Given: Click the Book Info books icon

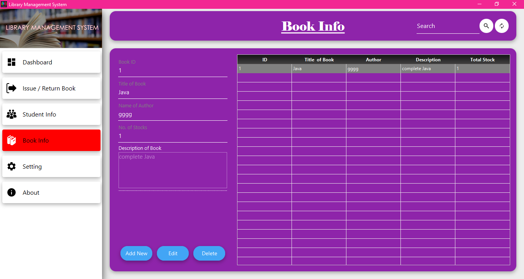Looking at the screenshot, I should [12, 140].
